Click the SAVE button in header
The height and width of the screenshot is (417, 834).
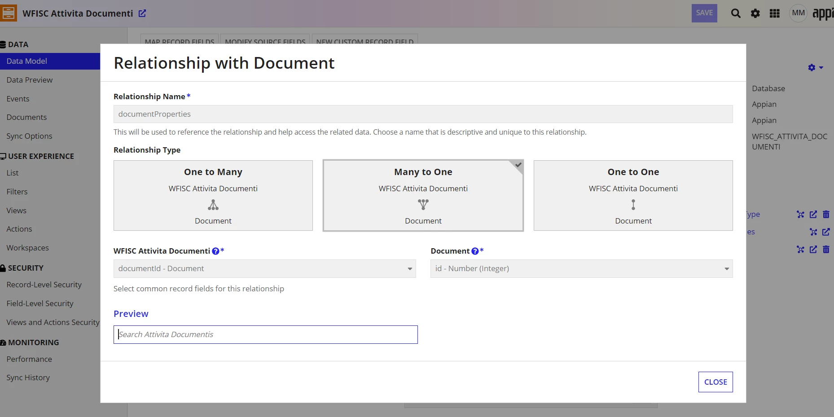(704, 13)
